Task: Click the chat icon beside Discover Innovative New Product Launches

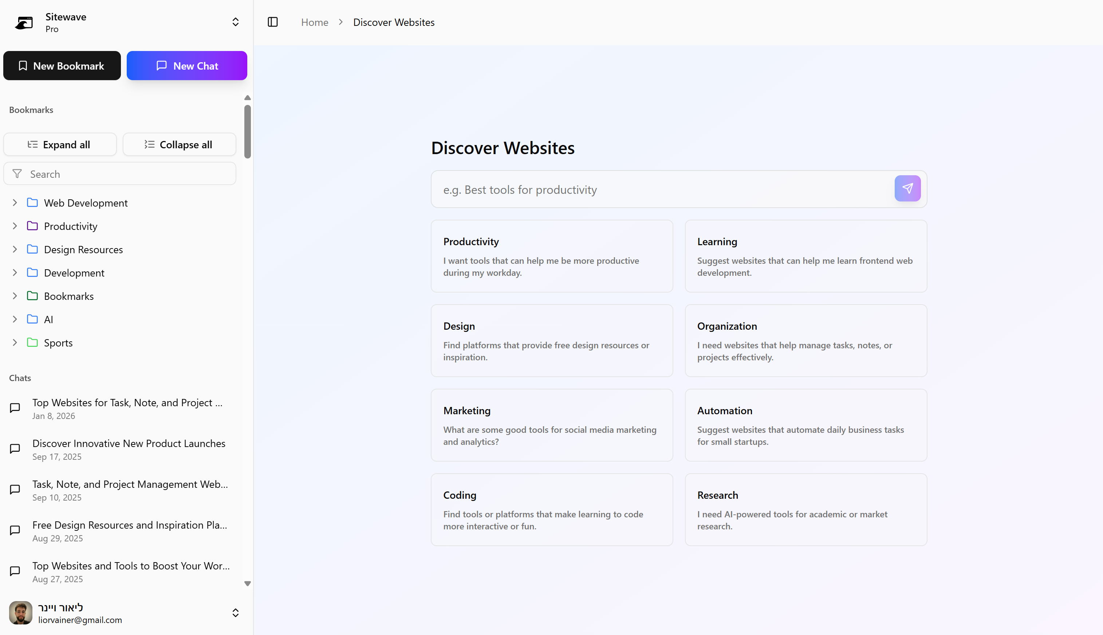Action: pyautogui.click(x=15, y=449)
